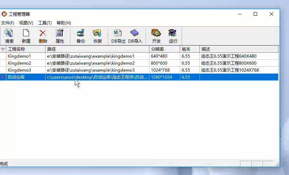The image size is (289, 175).
Task: Click the 恢复 restore icon
Action: pos(97,36)
